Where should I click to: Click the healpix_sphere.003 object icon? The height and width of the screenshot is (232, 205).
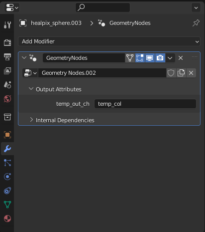23,23
